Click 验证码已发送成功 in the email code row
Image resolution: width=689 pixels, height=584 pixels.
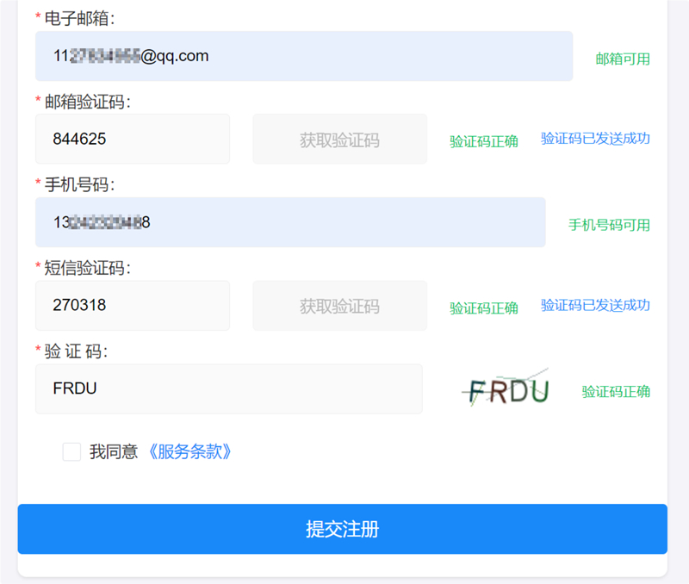coord(595,139)
